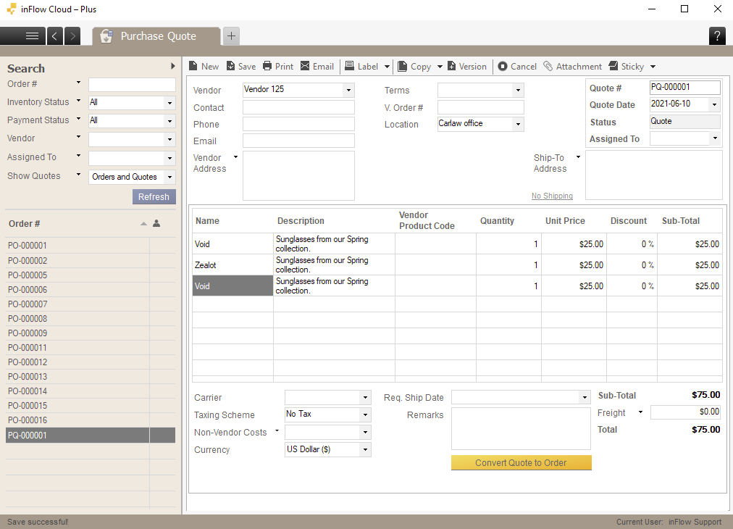Add a Sticky note
733x529 pixels.
[x=626, y=66]
